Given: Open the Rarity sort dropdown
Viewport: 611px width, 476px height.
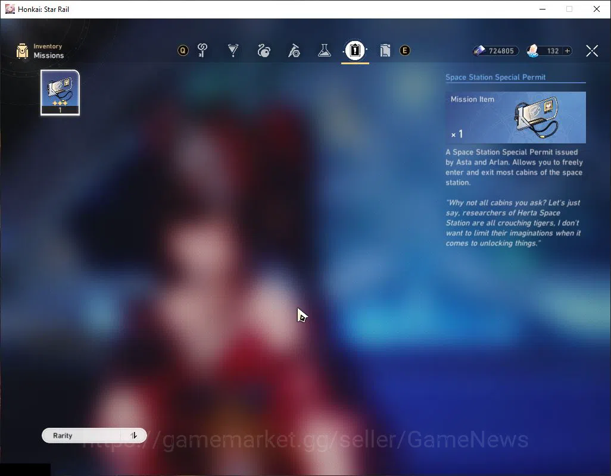Looking at the screenshot, I should [x=82, y=436].
